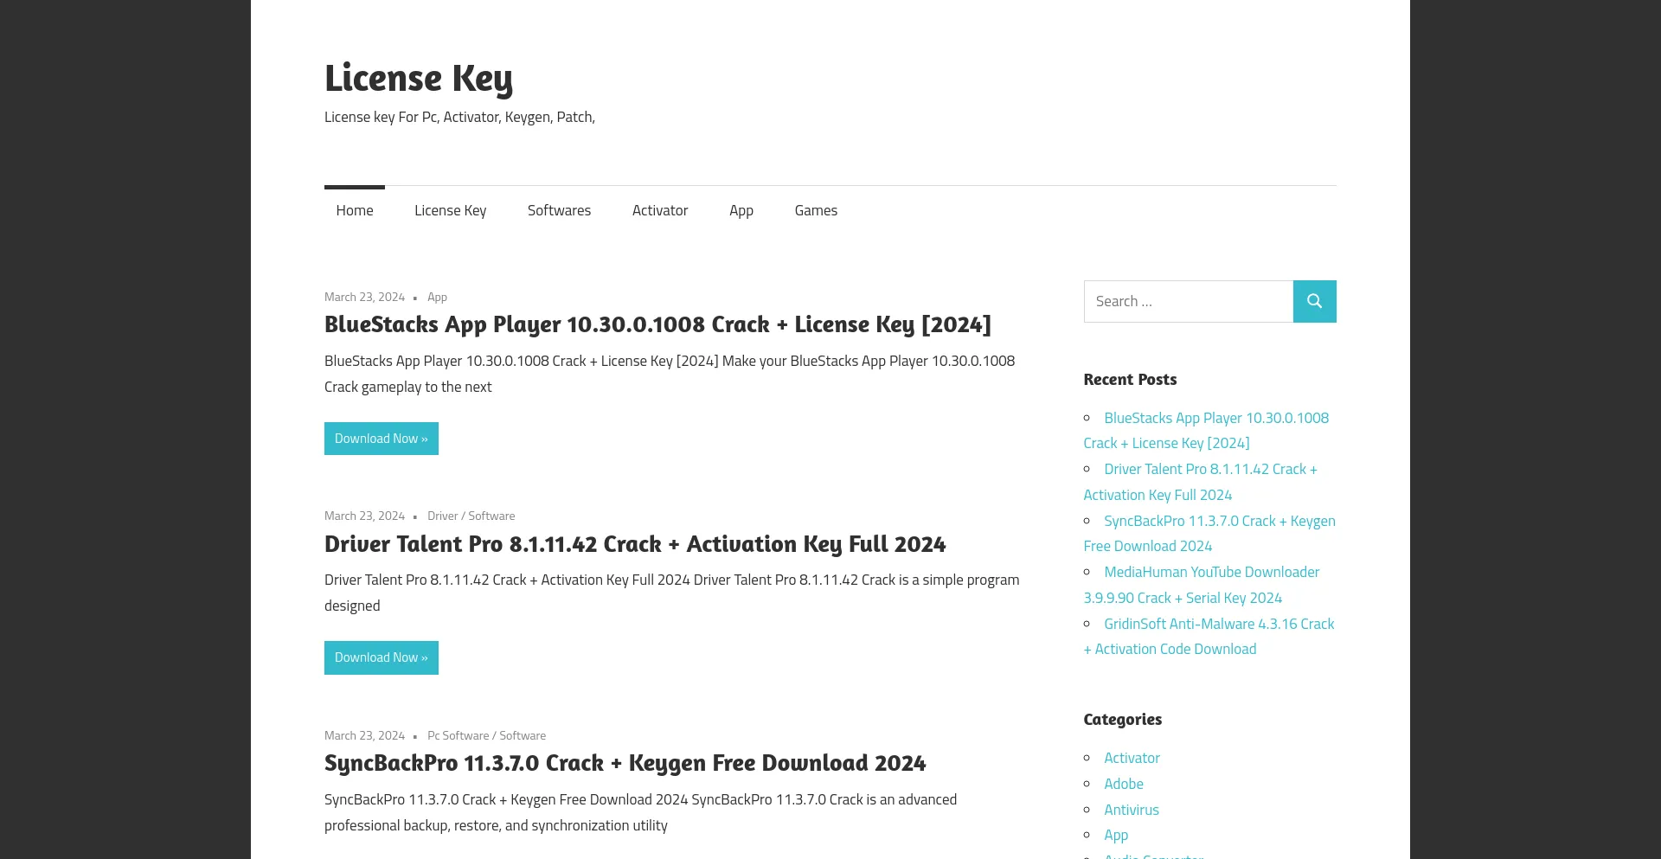
Task: Click the SyncBackPro excerpt text
Action: click(640, 812)
